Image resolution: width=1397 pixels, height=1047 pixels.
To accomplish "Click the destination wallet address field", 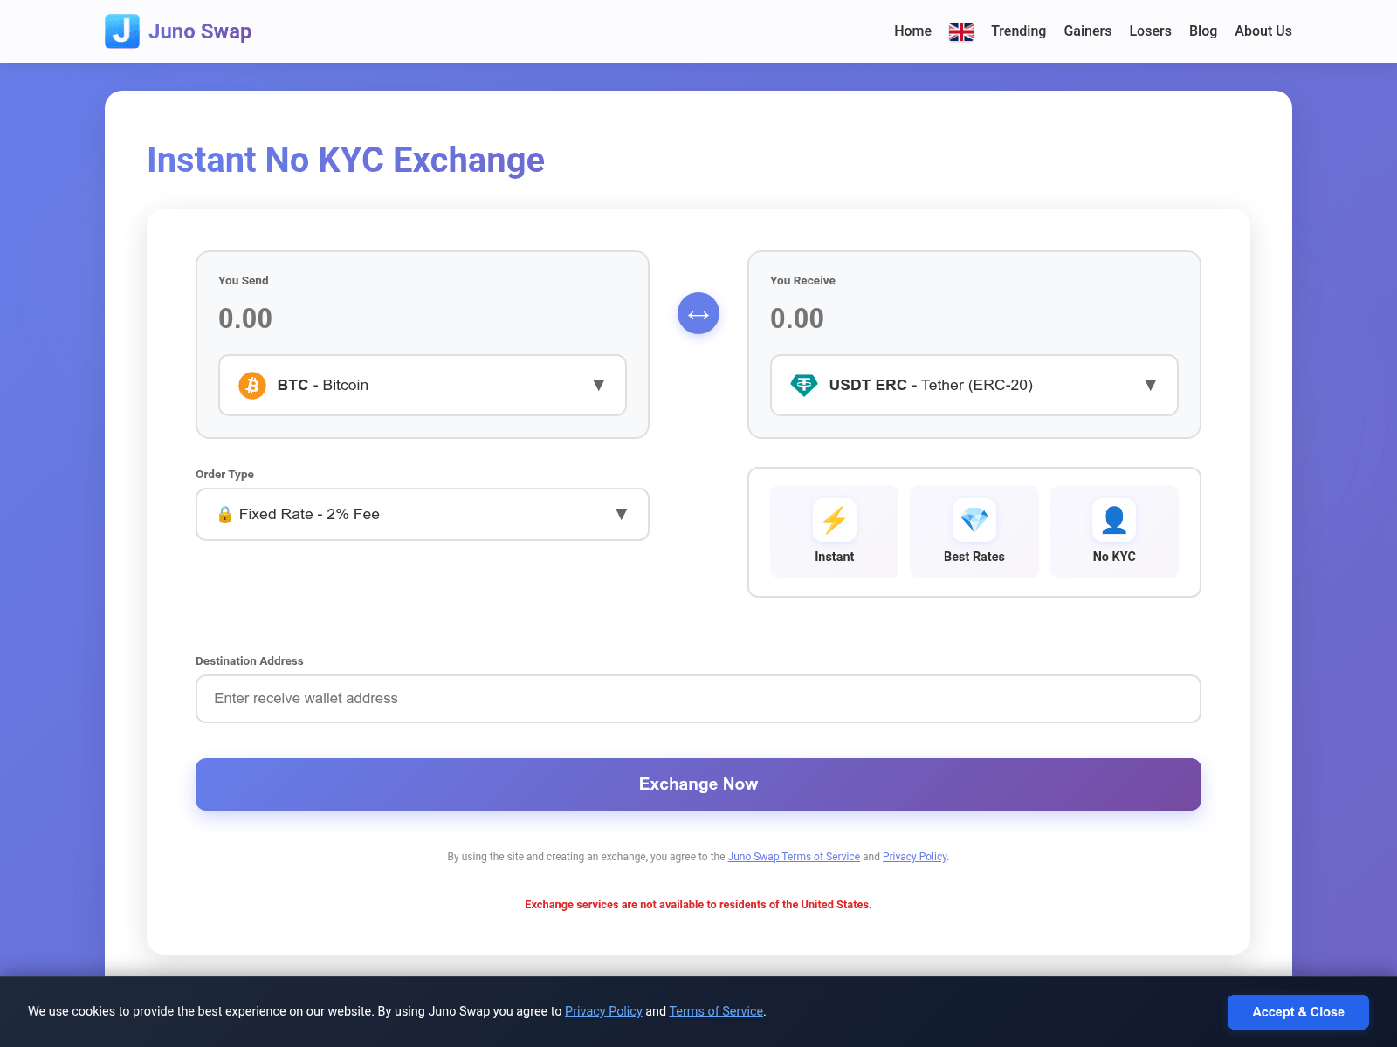I will coord(698,699).
